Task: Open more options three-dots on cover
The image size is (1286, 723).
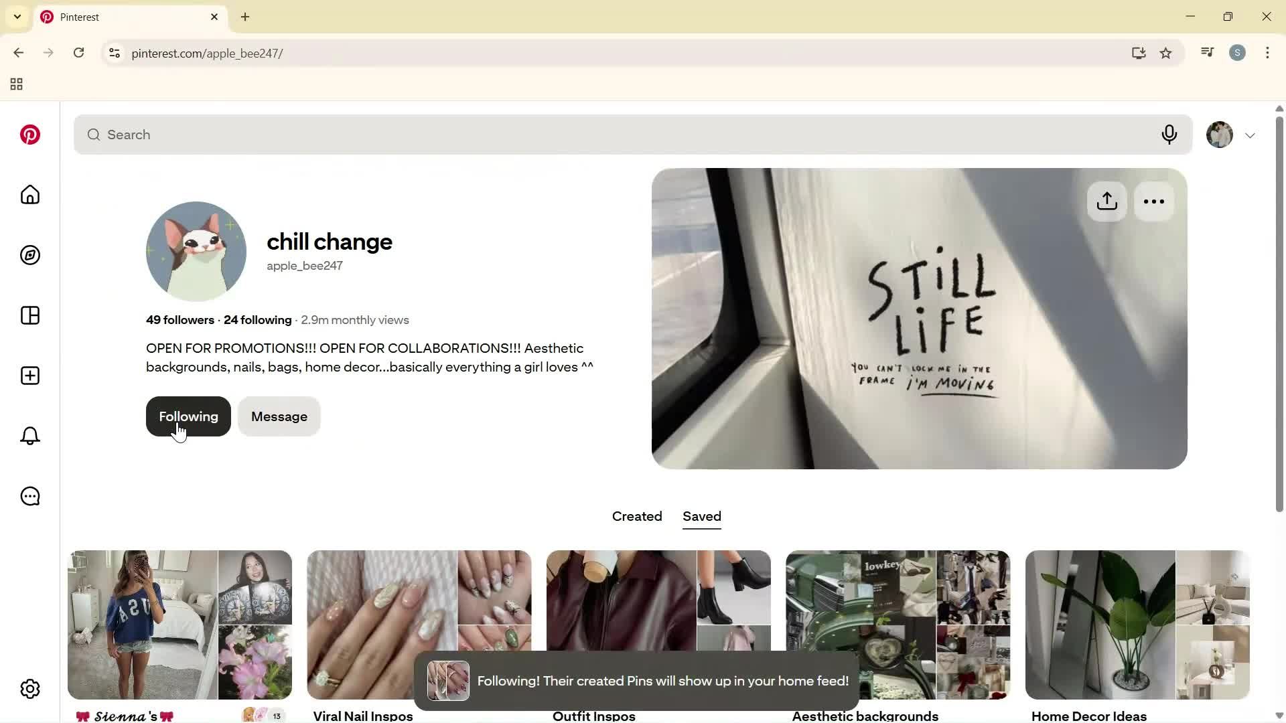Action: [x=1154, y=202]
